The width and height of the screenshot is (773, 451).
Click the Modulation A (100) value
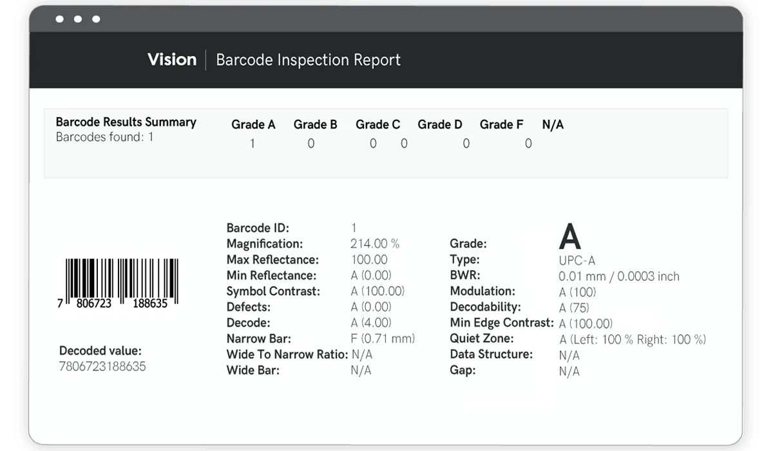click(x=577, y=291)
